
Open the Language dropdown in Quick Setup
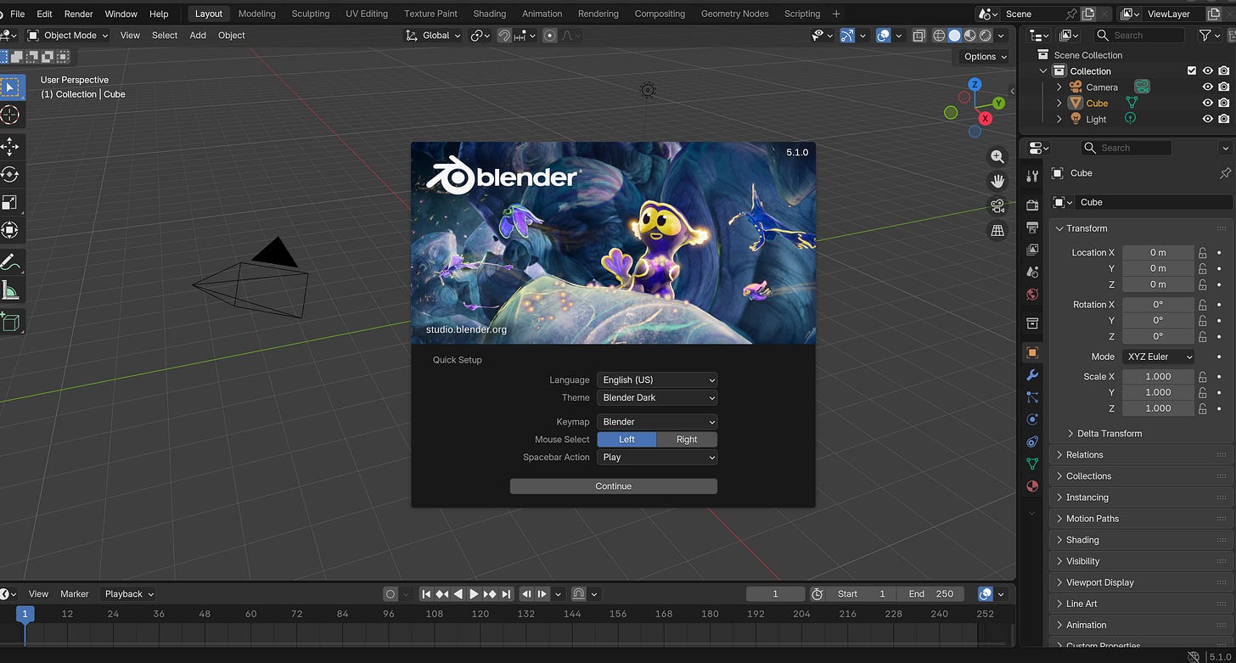click(657, 380)
